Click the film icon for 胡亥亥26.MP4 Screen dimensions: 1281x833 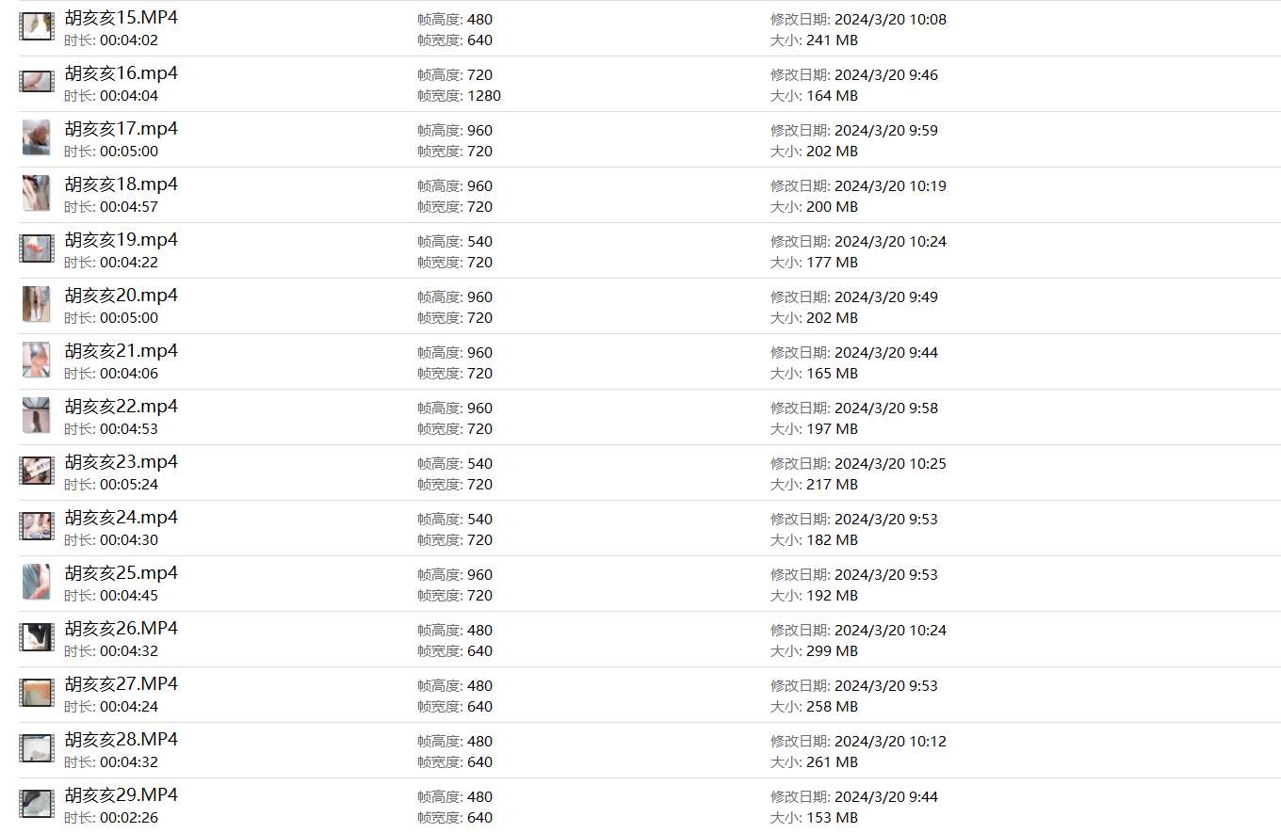[x=37, y=638]
